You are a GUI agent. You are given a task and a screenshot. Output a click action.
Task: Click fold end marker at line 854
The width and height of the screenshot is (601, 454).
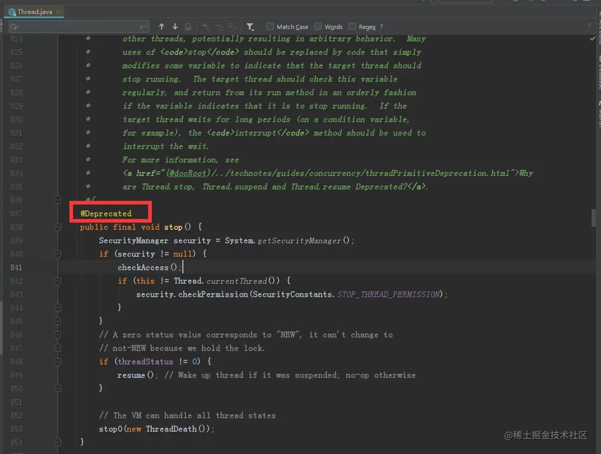58,442
